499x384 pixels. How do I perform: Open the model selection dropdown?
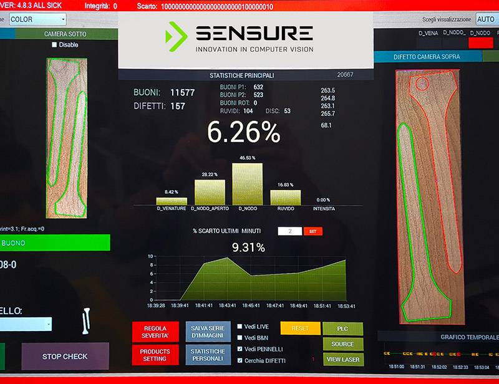26,324
